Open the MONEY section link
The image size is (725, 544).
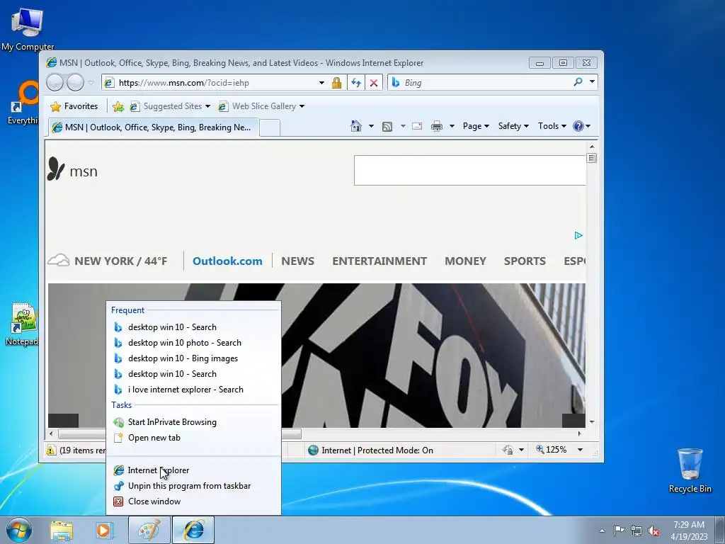[x=465, y=261]
